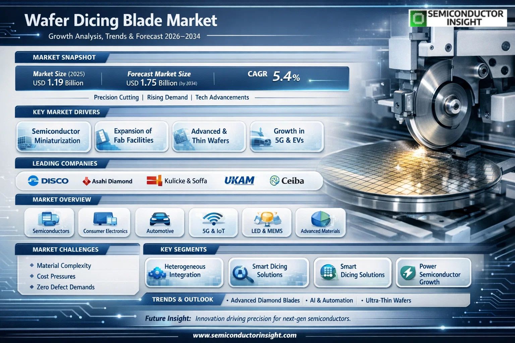Click the Growth Analysis, Trends & Forecast subtitle
515x343 pixels.
(x=124, y=36)
